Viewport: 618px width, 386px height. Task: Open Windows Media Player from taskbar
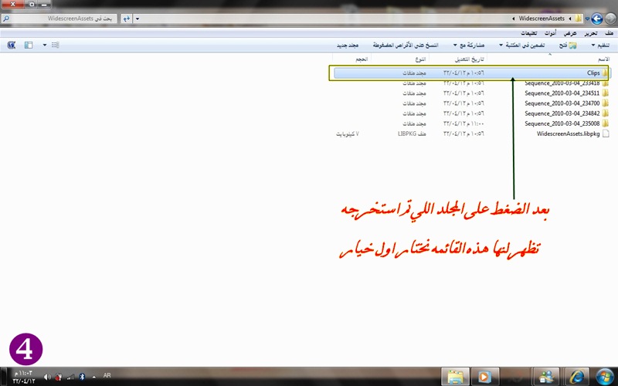click(x=482, y=376)
